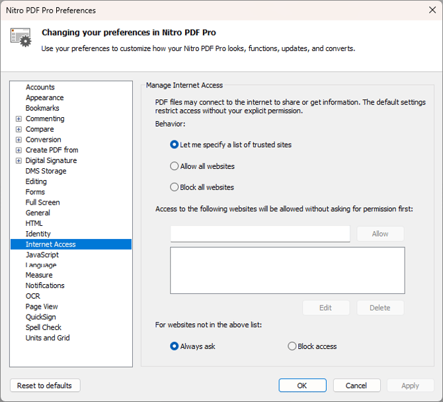Image resolution: width=443 pixels, height=402 pixels.
Task: Click the Apply button
Action: coord(410,385)
